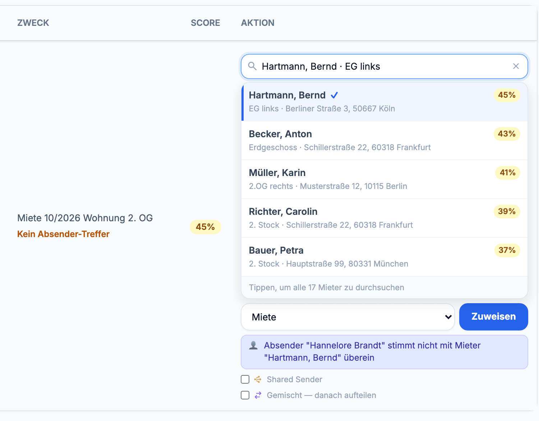Image resolution: width=539 pixels, height=421 pixels.
Task: Click the Absender Hannelore Brandt mismatch notice
Action: 384,352
